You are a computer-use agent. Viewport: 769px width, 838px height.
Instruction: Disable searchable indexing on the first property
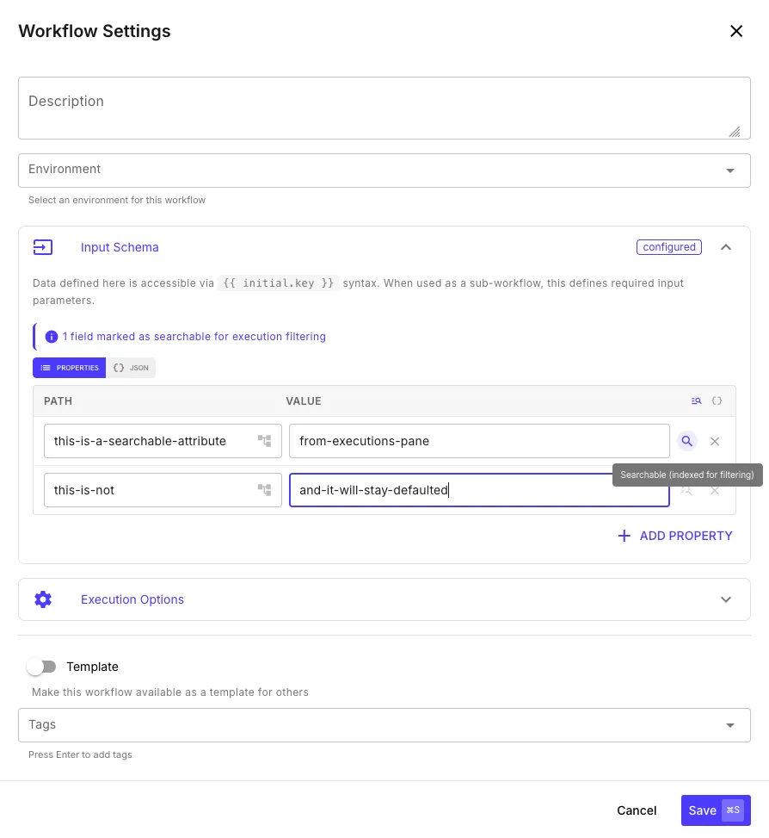click(686, 441)
